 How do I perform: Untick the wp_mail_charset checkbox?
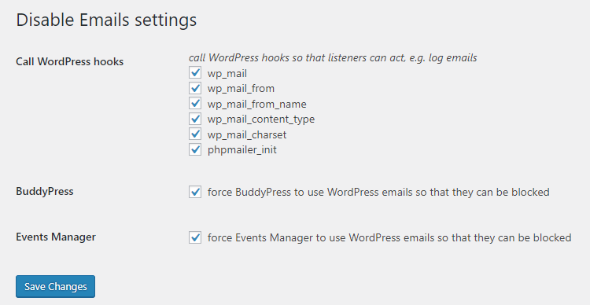pos(195,134)
